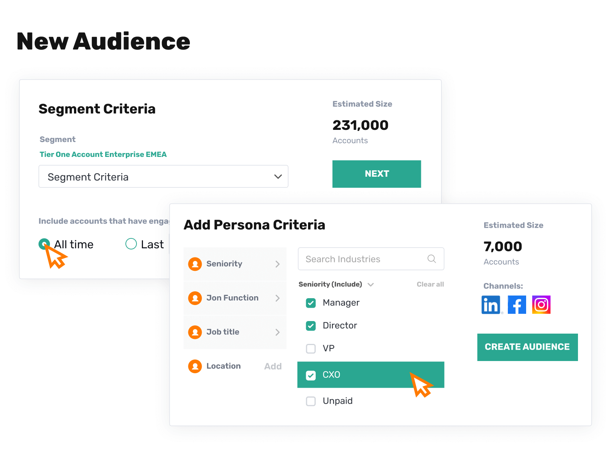Viewport: 610px width, 457px height.
Task: Open the Segment Criteria dropdown
Action: pyautogui.click(x=163, y=176)
